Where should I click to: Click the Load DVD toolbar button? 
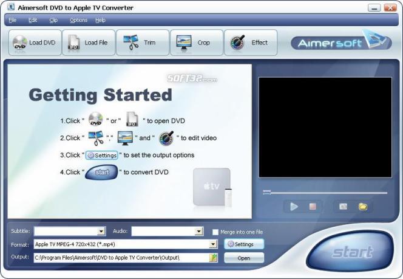tap(35, 43)
